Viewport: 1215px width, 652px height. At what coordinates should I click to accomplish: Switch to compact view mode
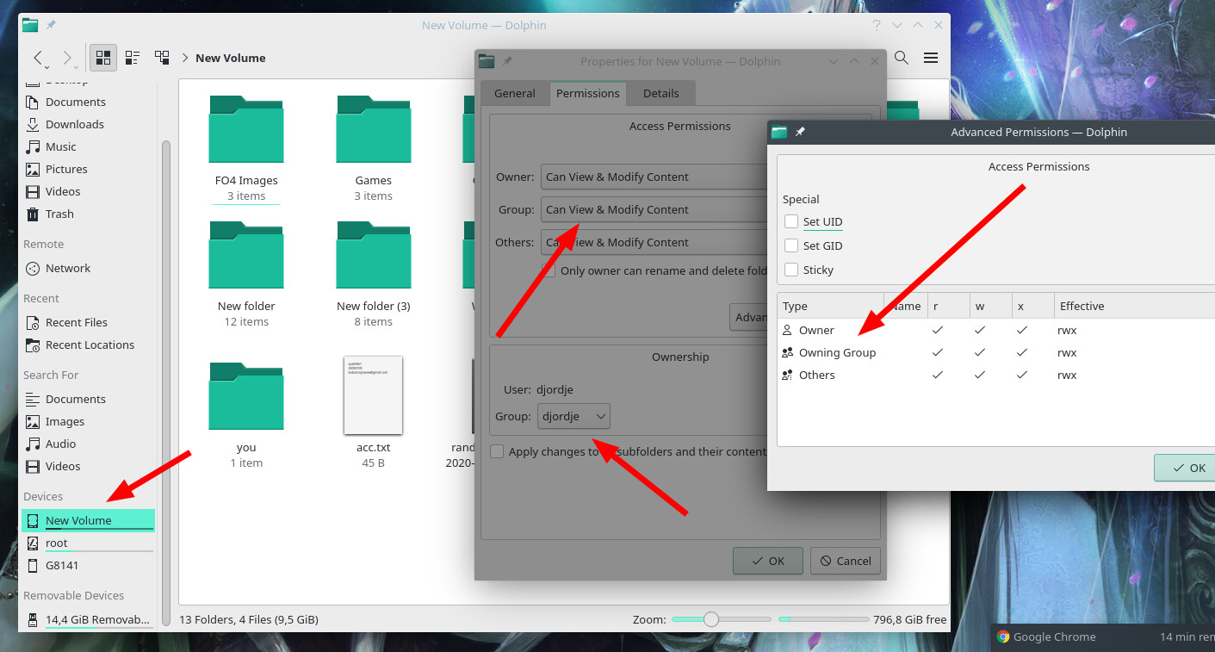tap(133, 58)
